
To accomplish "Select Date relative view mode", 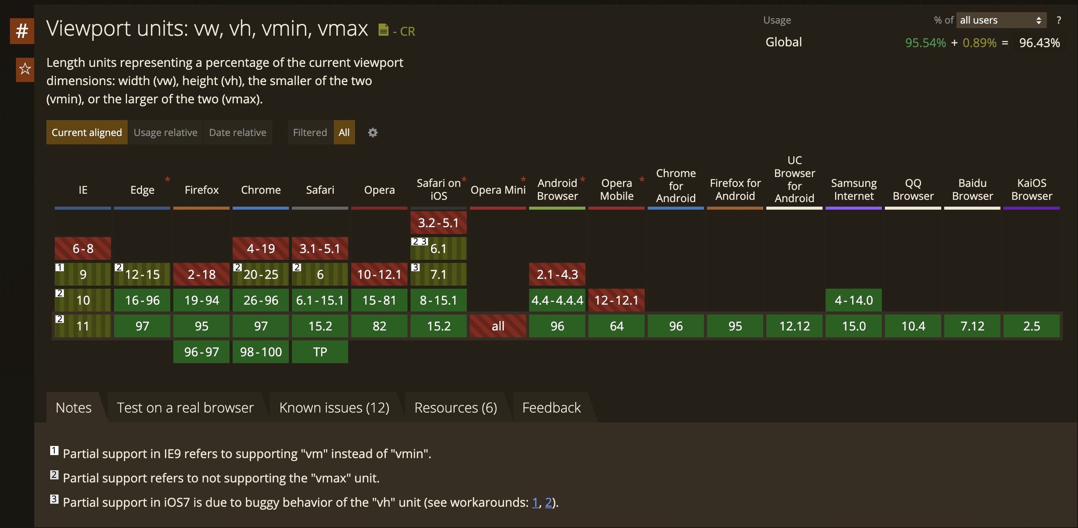I will [x=237, y=133].
